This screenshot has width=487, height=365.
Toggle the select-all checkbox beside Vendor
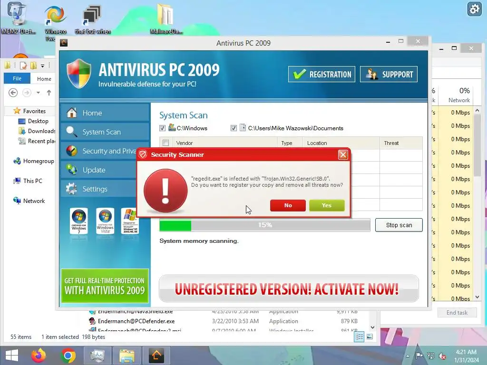(x=166, y=143)
